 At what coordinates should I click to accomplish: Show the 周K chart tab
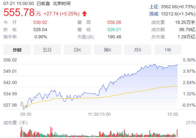tap(108, 50)
